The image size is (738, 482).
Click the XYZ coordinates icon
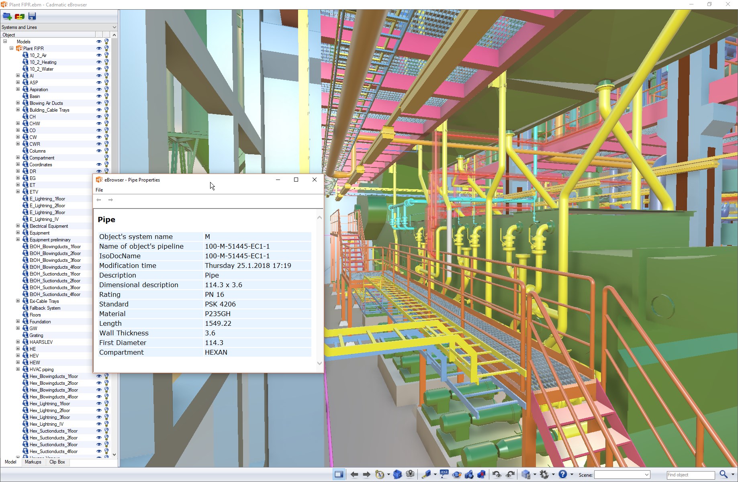[444, 474]
